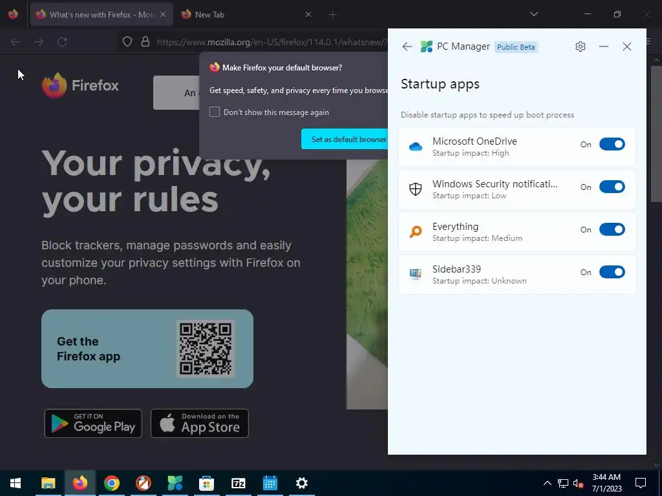Open a new Firefox tab with plus
Screen dimensions: 662x496
tap(333, 15)
